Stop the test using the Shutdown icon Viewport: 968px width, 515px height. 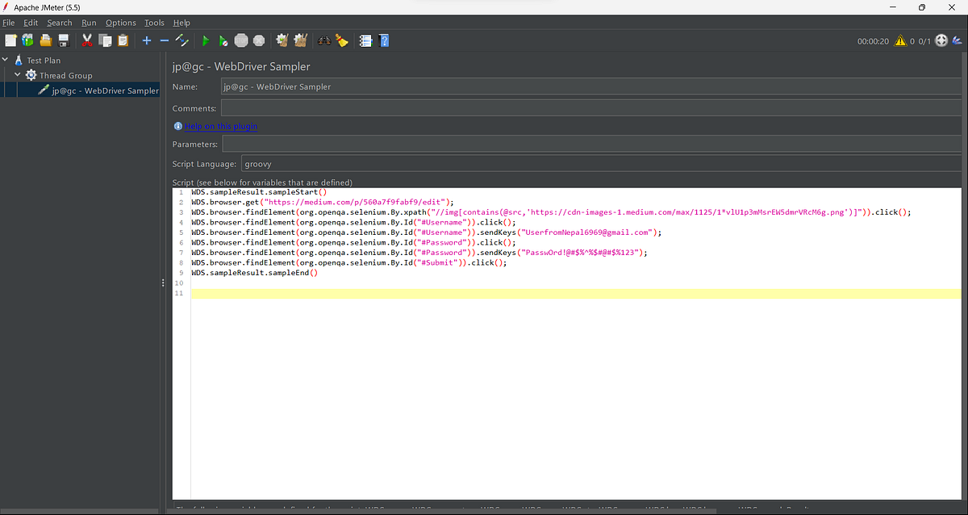258,40
